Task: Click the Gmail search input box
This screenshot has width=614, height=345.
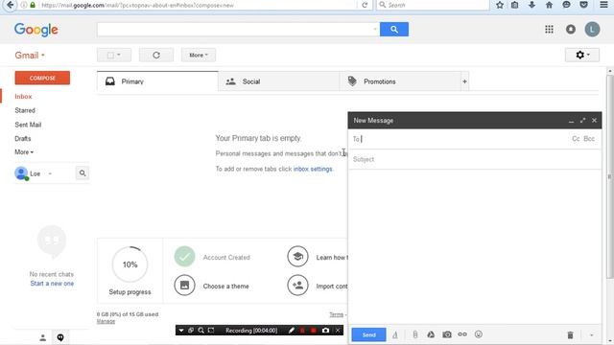Action: click(x=234, y=30)
